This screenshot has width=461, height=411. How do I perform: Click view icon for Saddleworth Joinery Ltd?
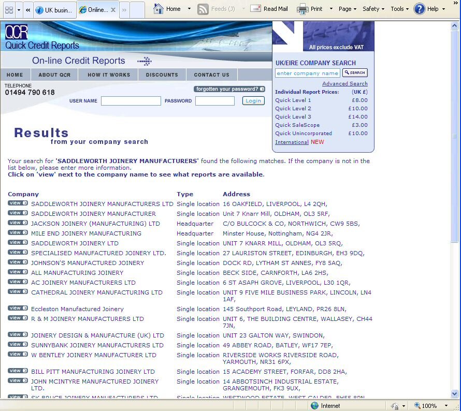point(18,242)
